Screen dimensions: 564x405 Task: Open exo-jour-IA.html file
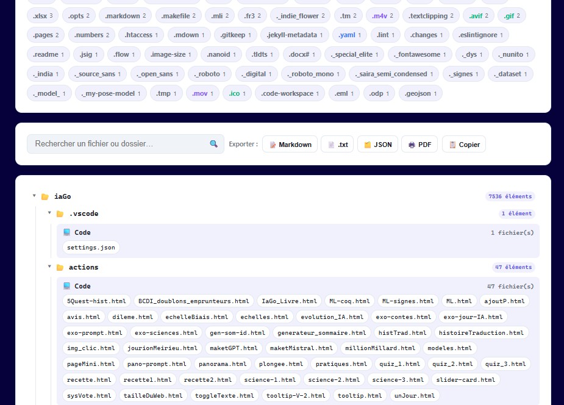point(473,317)
